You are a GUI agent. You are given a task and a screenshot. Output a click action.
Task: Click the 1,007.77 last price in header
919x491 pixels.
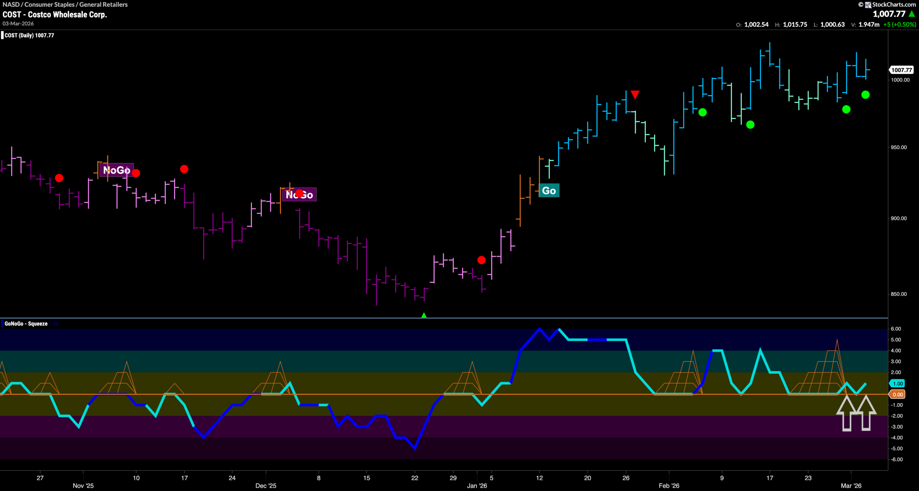(889, 14)
